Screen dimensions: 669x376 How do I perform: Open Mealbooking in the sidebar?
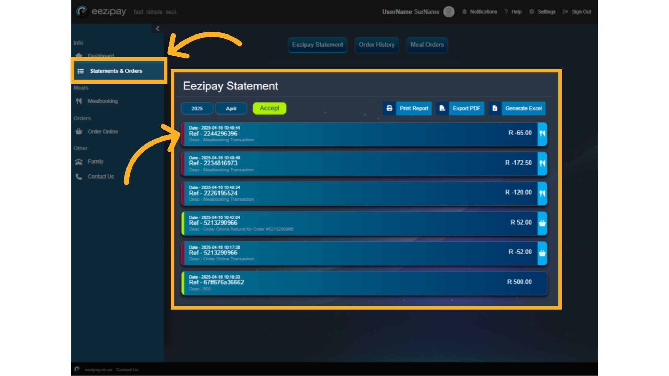click(x=103, y=101)
